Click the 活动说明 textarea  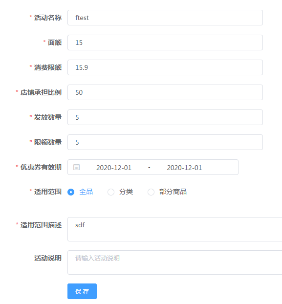[x=174, y=262]
